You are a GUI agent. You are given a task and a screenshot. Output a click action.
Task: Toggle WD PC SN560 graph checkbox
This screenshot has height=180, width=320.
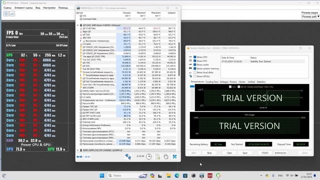239,86
